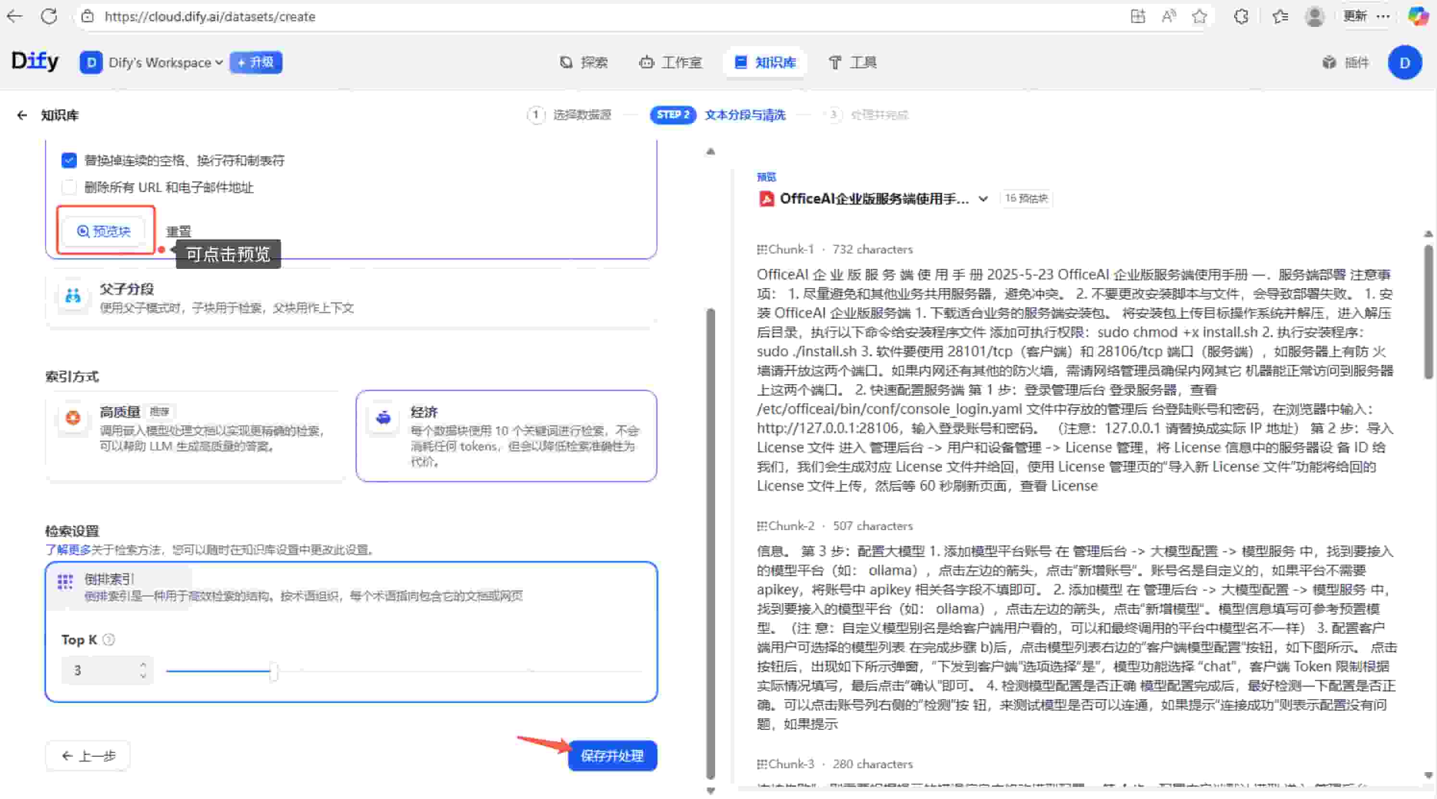Click the Dify logo
The image size is (1437, 799).
tap(35, 61)
